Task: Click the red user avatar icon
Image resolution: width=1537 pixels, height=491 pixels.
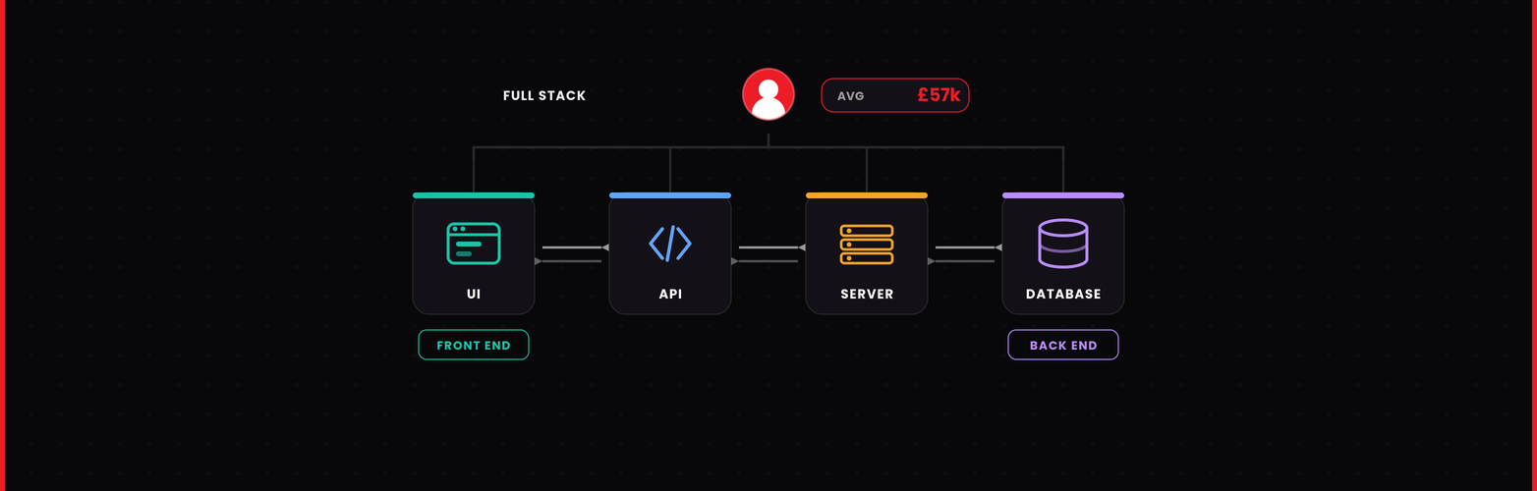Action: click(x=768, y=94)
